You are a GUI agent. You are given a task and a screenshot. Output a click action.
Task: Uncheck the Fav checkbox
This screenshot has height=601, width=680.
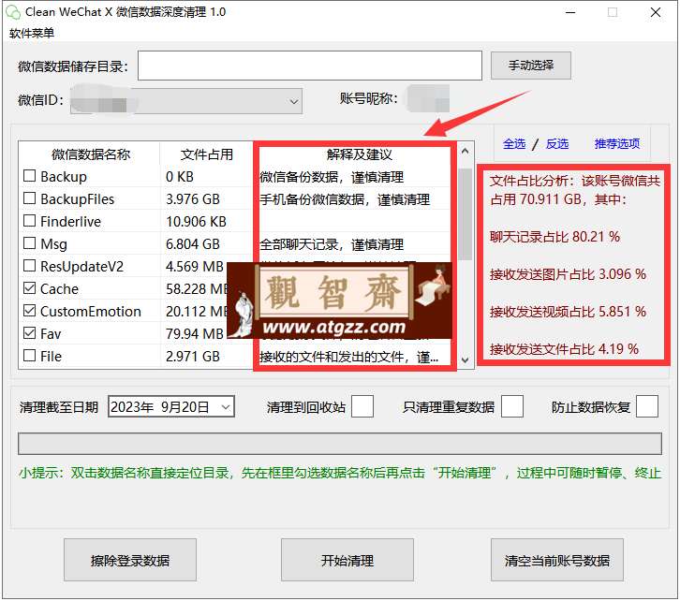pos(29,333)
